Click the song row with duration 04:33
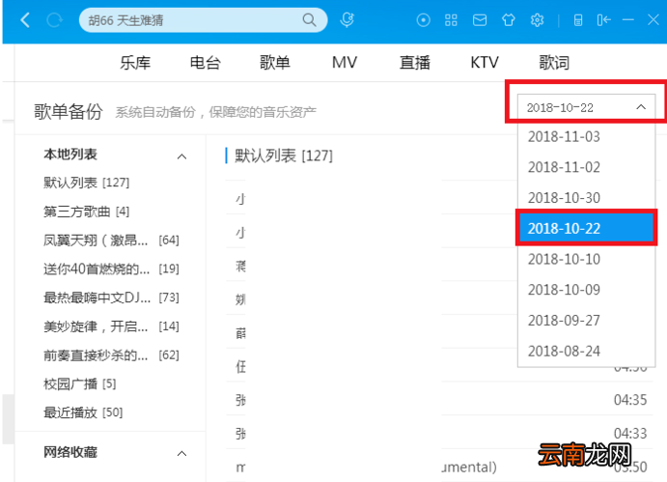The width and height of the screenshot is (667, 482). coord(439,433)
